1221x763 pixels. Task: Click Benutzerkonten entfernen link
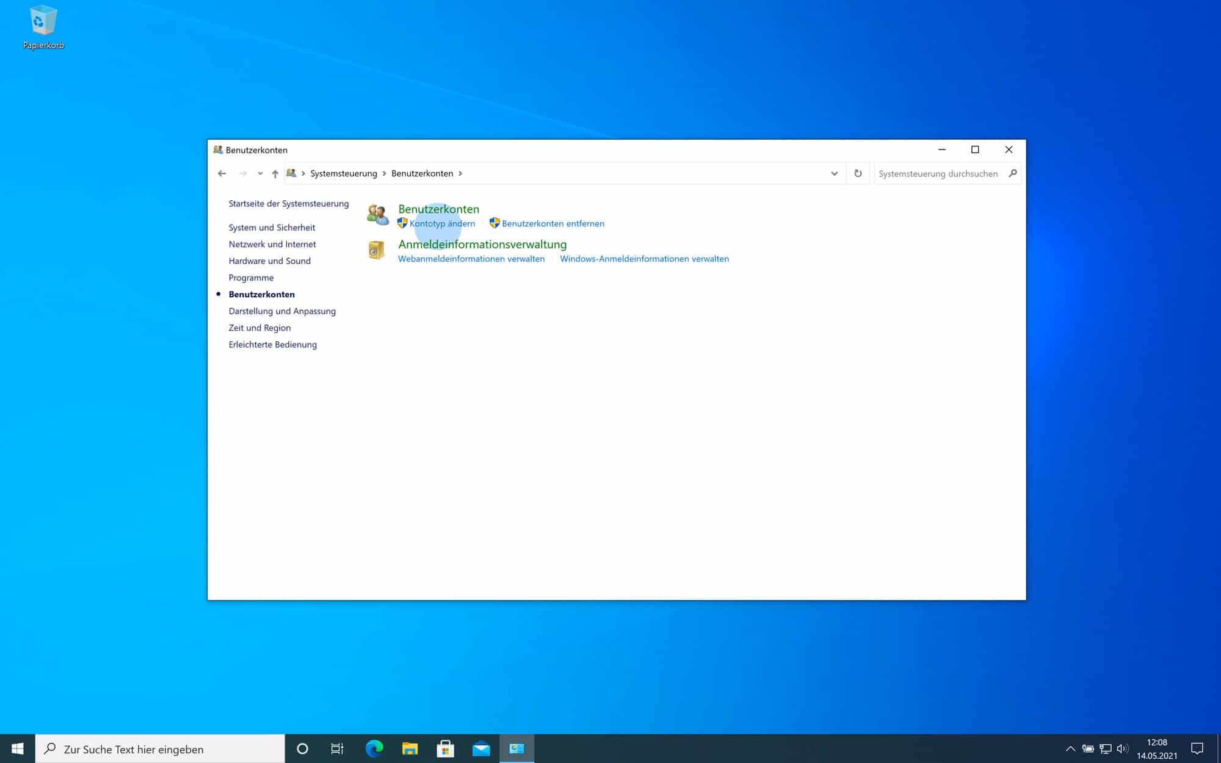(553, 223)
